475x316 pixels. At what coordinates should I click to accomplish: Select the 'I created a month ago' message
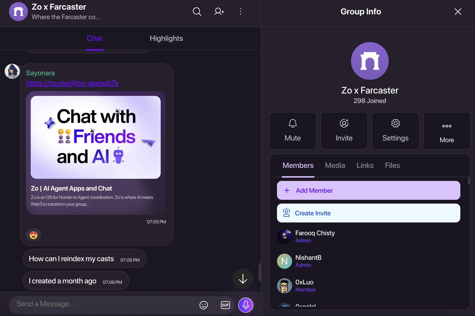(76, 281)
